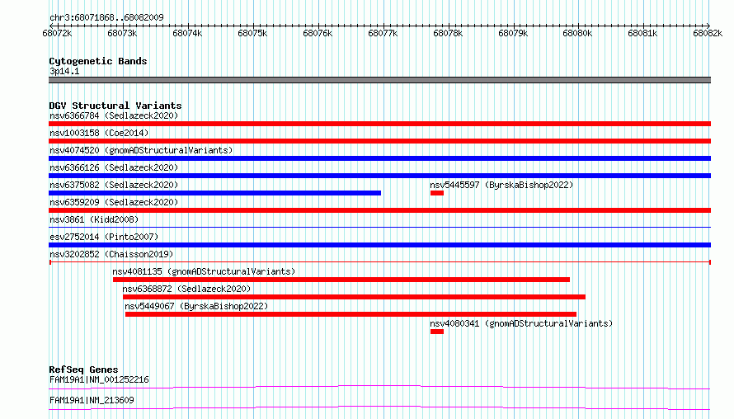Image resolution: width=734 pixels, height=419 pixels.
Task: Click the 68076k ruler tick label
Action: click(318, 33)
